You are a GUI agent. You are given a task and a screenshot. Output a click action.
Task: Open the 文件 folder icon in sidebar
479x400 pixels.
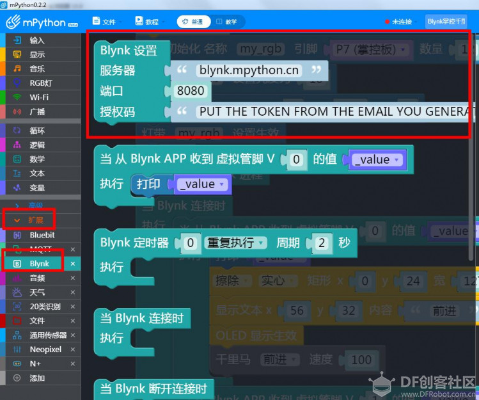click(x=17, y=321)
